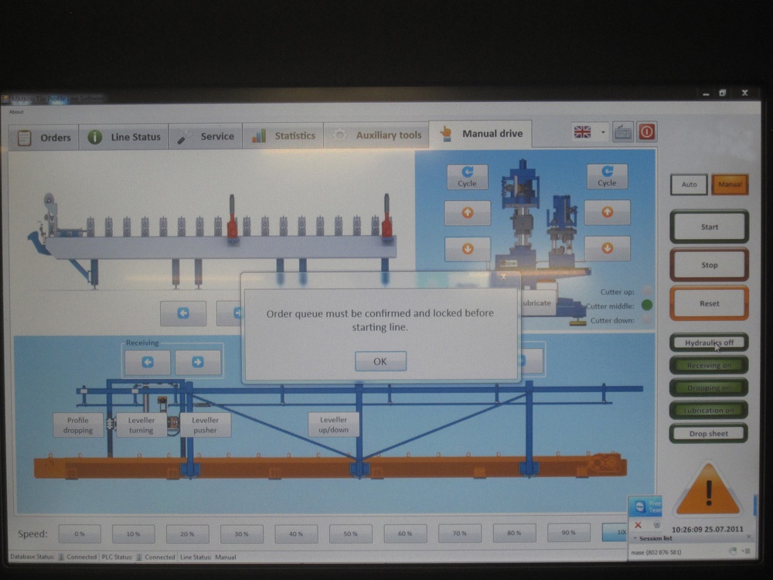The height and width of the screenshot is (580, 773).
Task: Confirm the dialog with OK
Action: pyautogui.click(x=380, y=361)
